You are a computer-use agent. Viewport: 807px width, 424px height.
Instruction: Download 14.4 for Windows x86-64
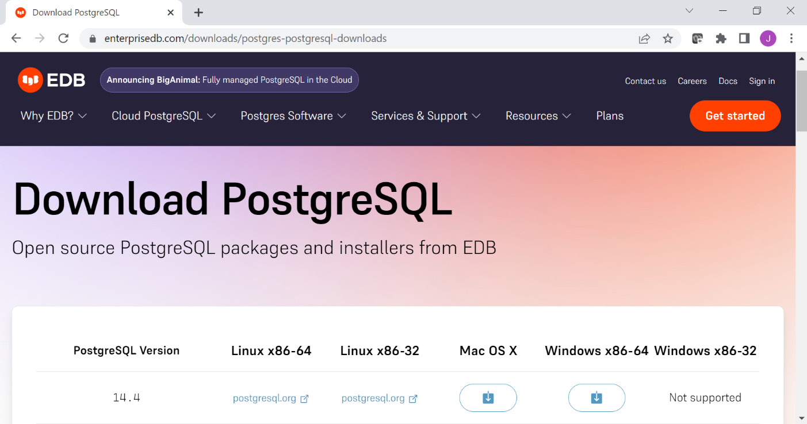[x=596, y=398]
